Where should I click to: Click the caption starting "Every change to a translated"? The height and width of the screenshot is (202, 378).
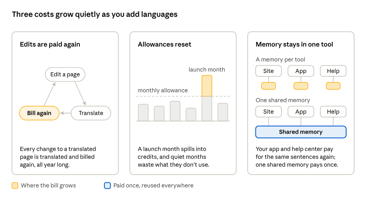[x=58, y=157]
